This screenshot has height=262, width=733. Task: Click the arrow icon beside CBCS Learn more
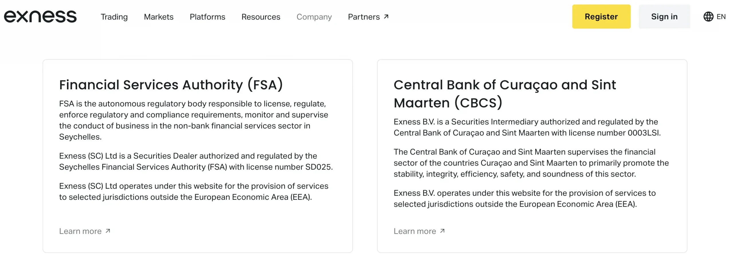click(x=442, y=231)
